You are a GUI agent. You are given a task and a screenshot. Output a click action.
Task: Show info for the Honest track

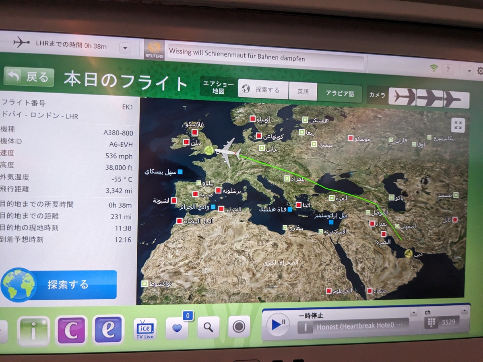pos(305,327)
